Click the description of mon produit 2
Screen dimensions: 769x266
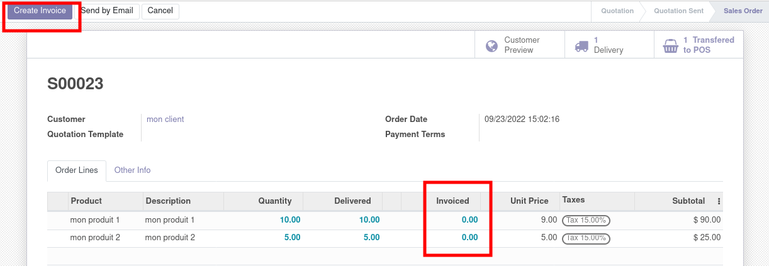click(170, 238)
